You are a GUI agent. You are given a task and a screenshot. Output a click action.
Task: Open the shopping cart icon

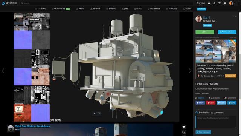coord(225,3)
